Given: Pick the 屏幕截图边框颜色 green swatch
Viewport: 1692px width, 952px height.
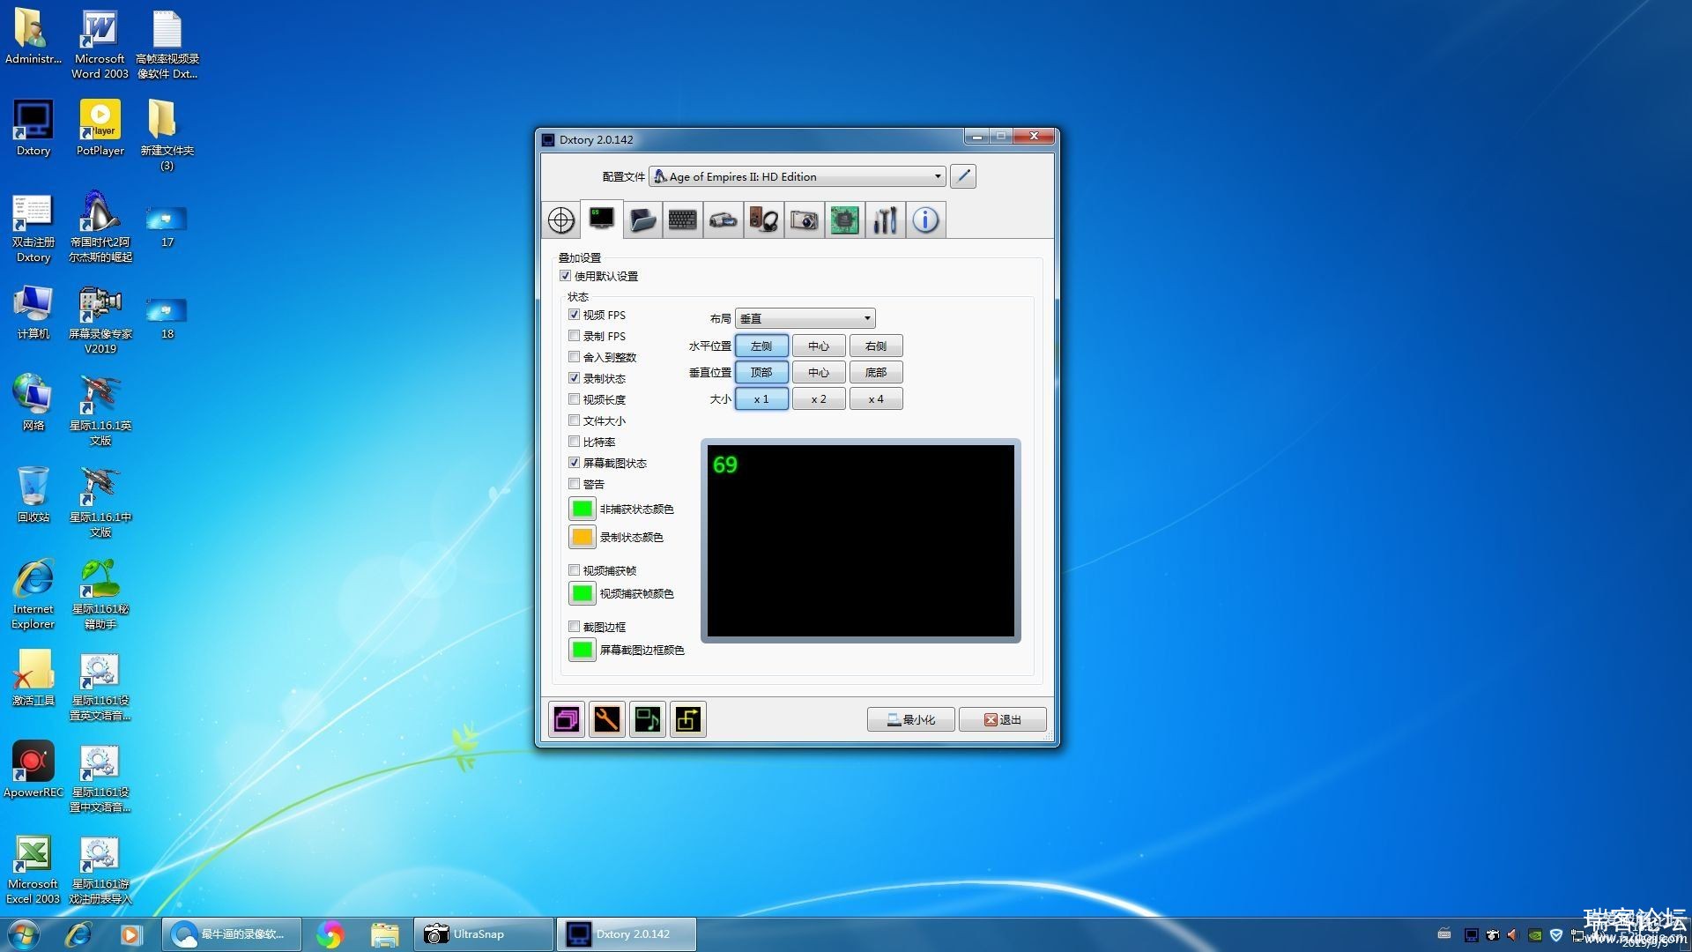Looking at the screenshot, I should click(x=583, y=650).
